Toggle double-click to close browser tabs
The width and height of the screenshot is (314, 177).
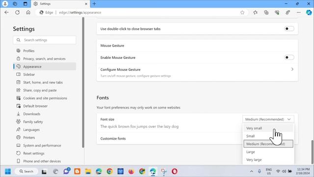[289, 29]
